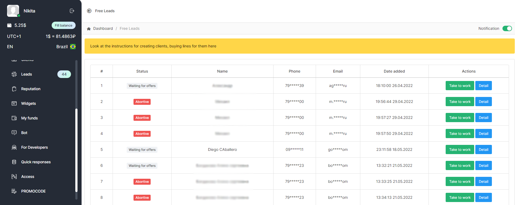The image size is (515, 205).
Task: Open the Leads menu item
Action: pos(27,74)
